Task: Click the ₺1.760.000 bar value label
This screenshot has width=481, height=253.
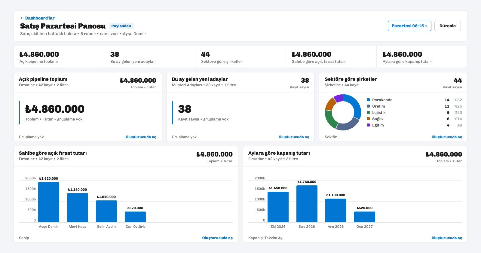Action: pyautogui.click(x=307, y=182)
